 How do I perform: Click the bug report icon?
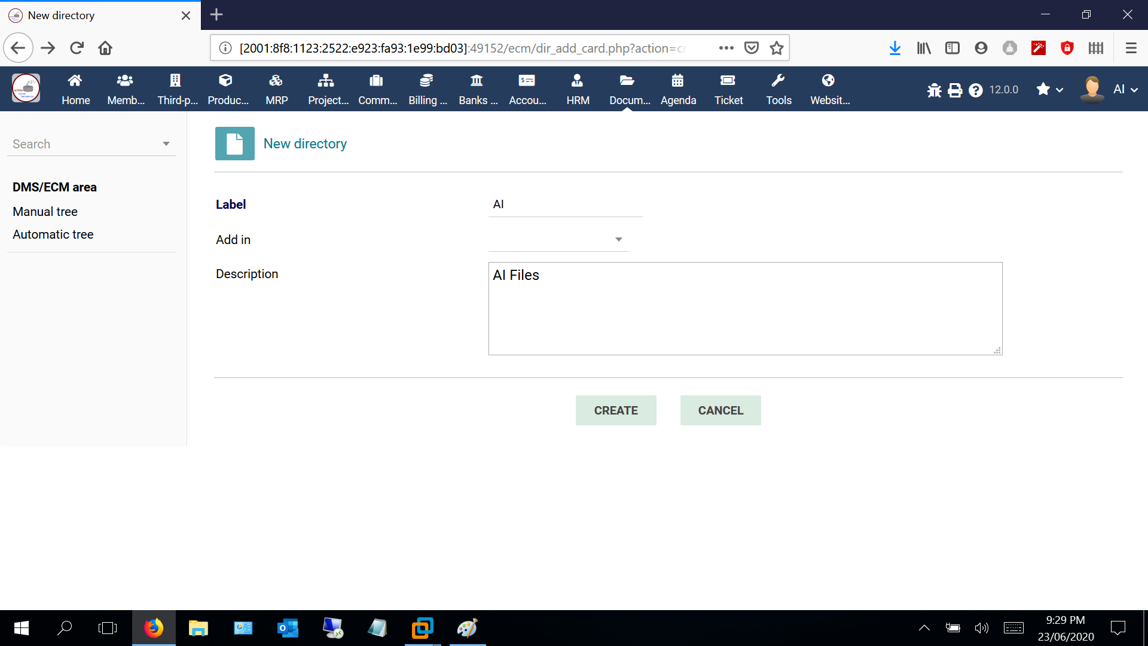click(x=934, y=90)
